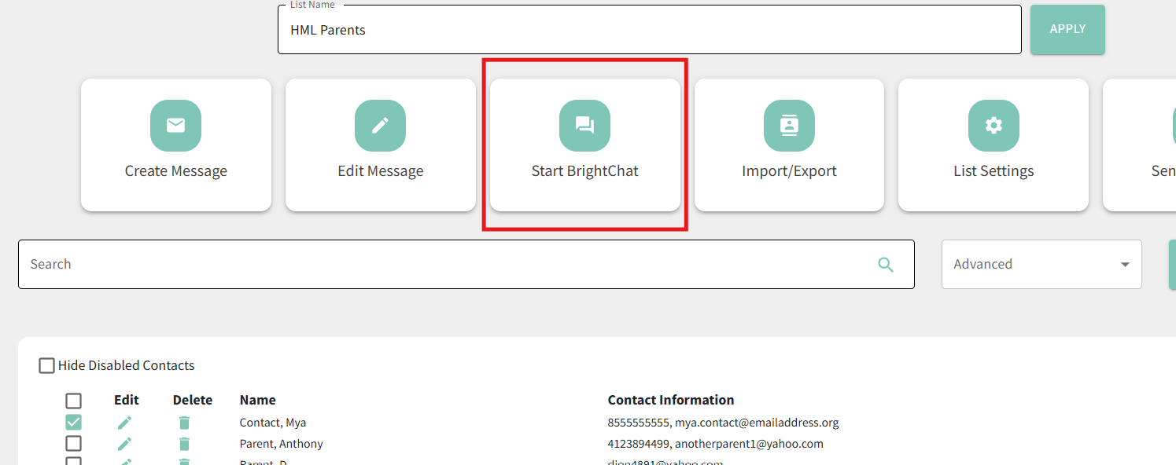Image resolution: width=1176 pixels, height=465 pixels.
Task: Open the Advanced dropdown
Action: coord(1041,264)
